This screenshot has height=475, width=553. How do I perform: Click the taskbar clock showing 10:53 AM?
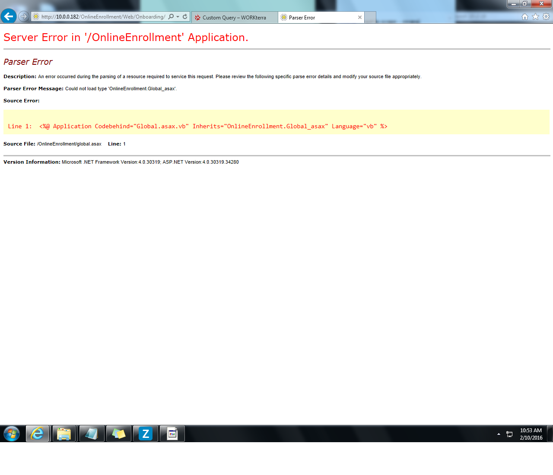coord(531,434)
